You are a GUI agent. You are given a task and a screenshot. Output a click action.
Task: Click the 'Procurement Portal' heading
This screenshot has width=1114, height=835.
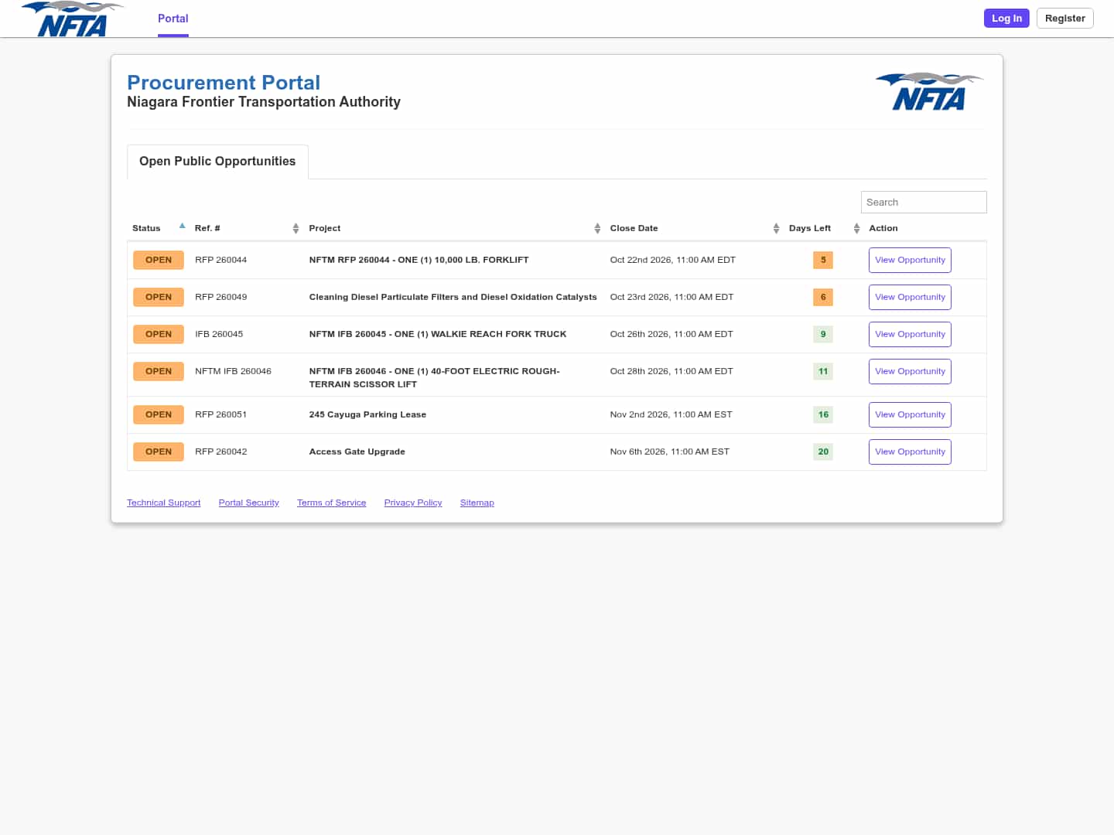point(224,83)
